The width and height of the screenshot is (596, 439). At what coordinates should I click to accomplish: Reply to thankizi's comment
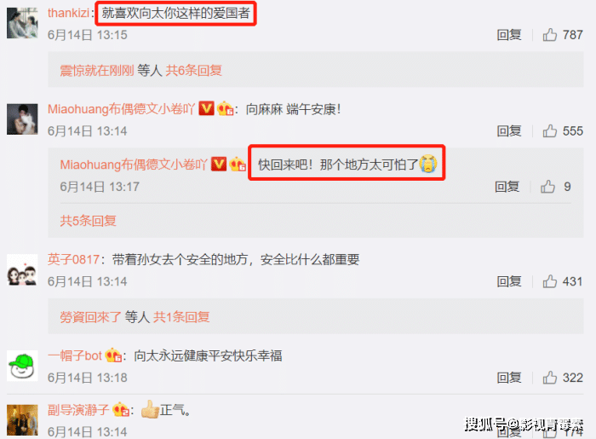[509, 35]
